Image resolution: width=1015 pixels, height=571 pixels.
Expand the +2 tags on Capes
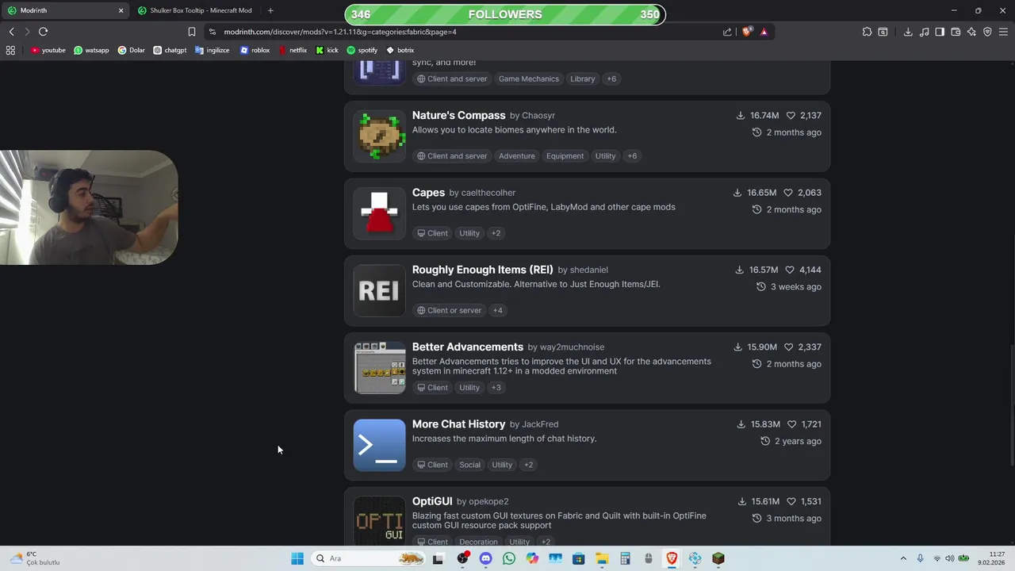[x=496, y=233]
